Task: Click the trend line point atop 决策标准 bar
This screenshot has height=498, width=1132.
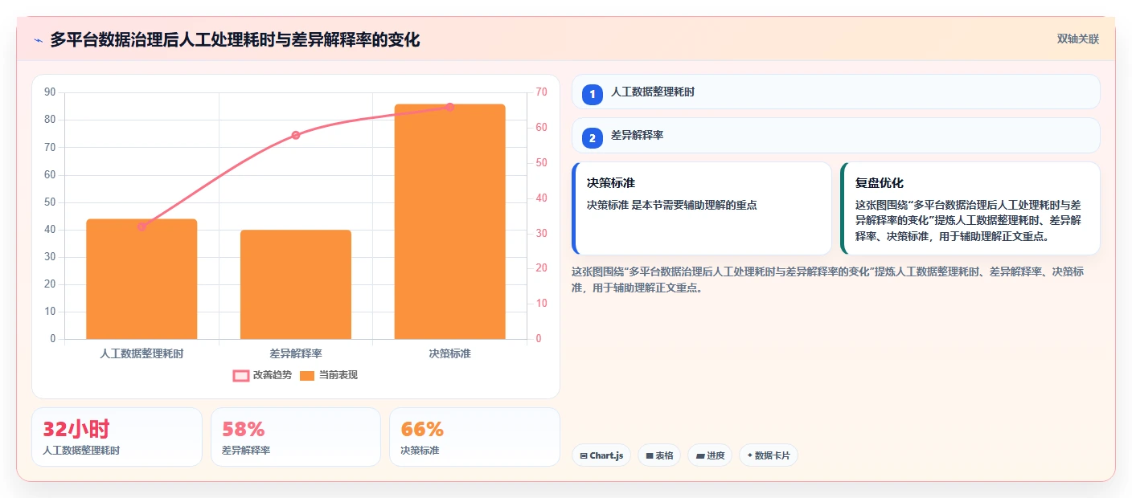Action: click(x=449, y=107)
